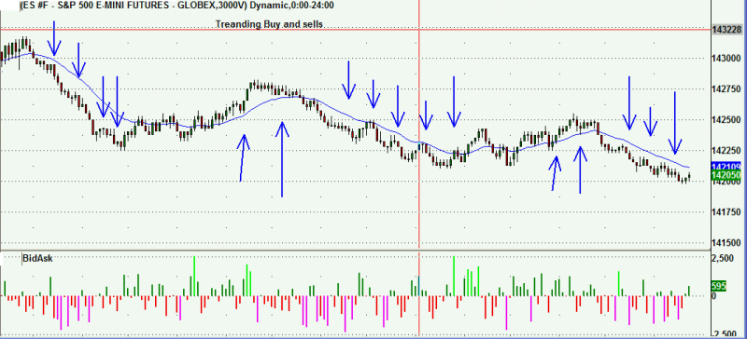Click the 142250 price axis label
The image size is (747, 339).
click(726, 151)
